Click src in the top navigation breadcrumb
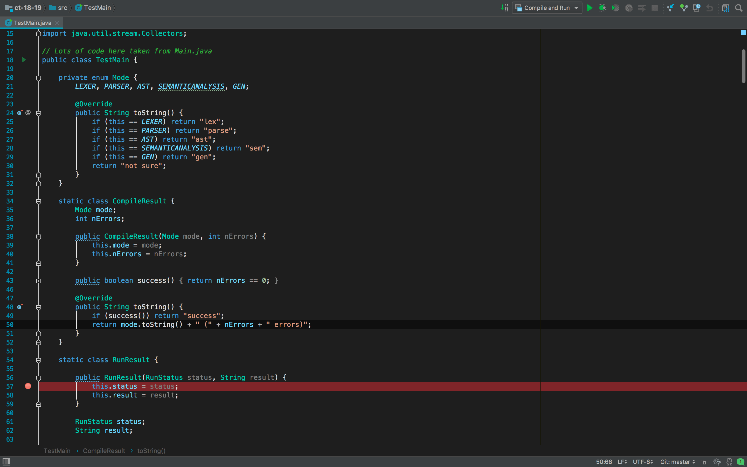The image size is (747, 467). 62,8
